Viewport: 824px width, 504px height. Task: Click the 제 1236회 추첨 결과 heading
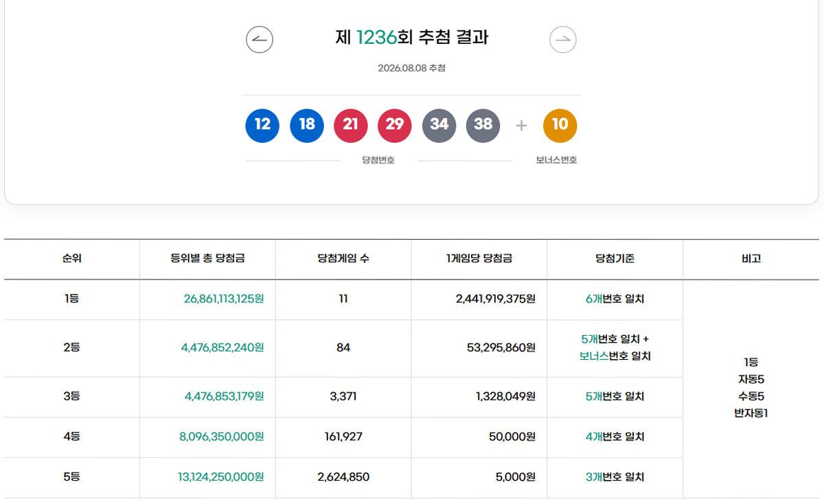point(412,37)
